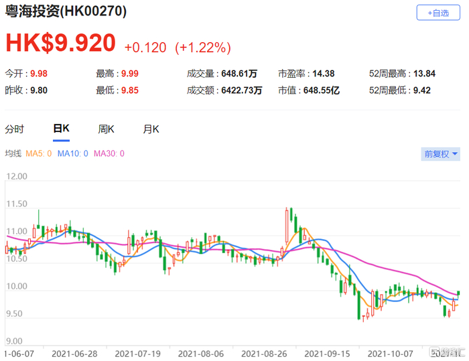Click today's open value 9.98
469x361 pixels.
pos(39,74)
